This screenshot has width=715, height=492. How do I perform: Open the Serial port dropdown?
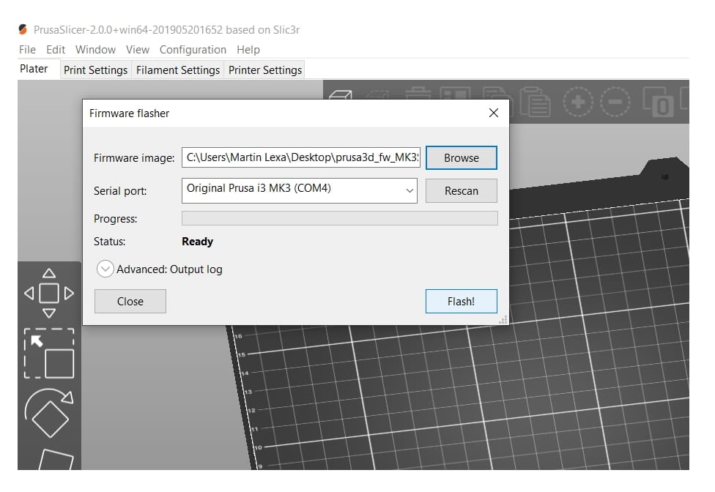pos(299,190)
